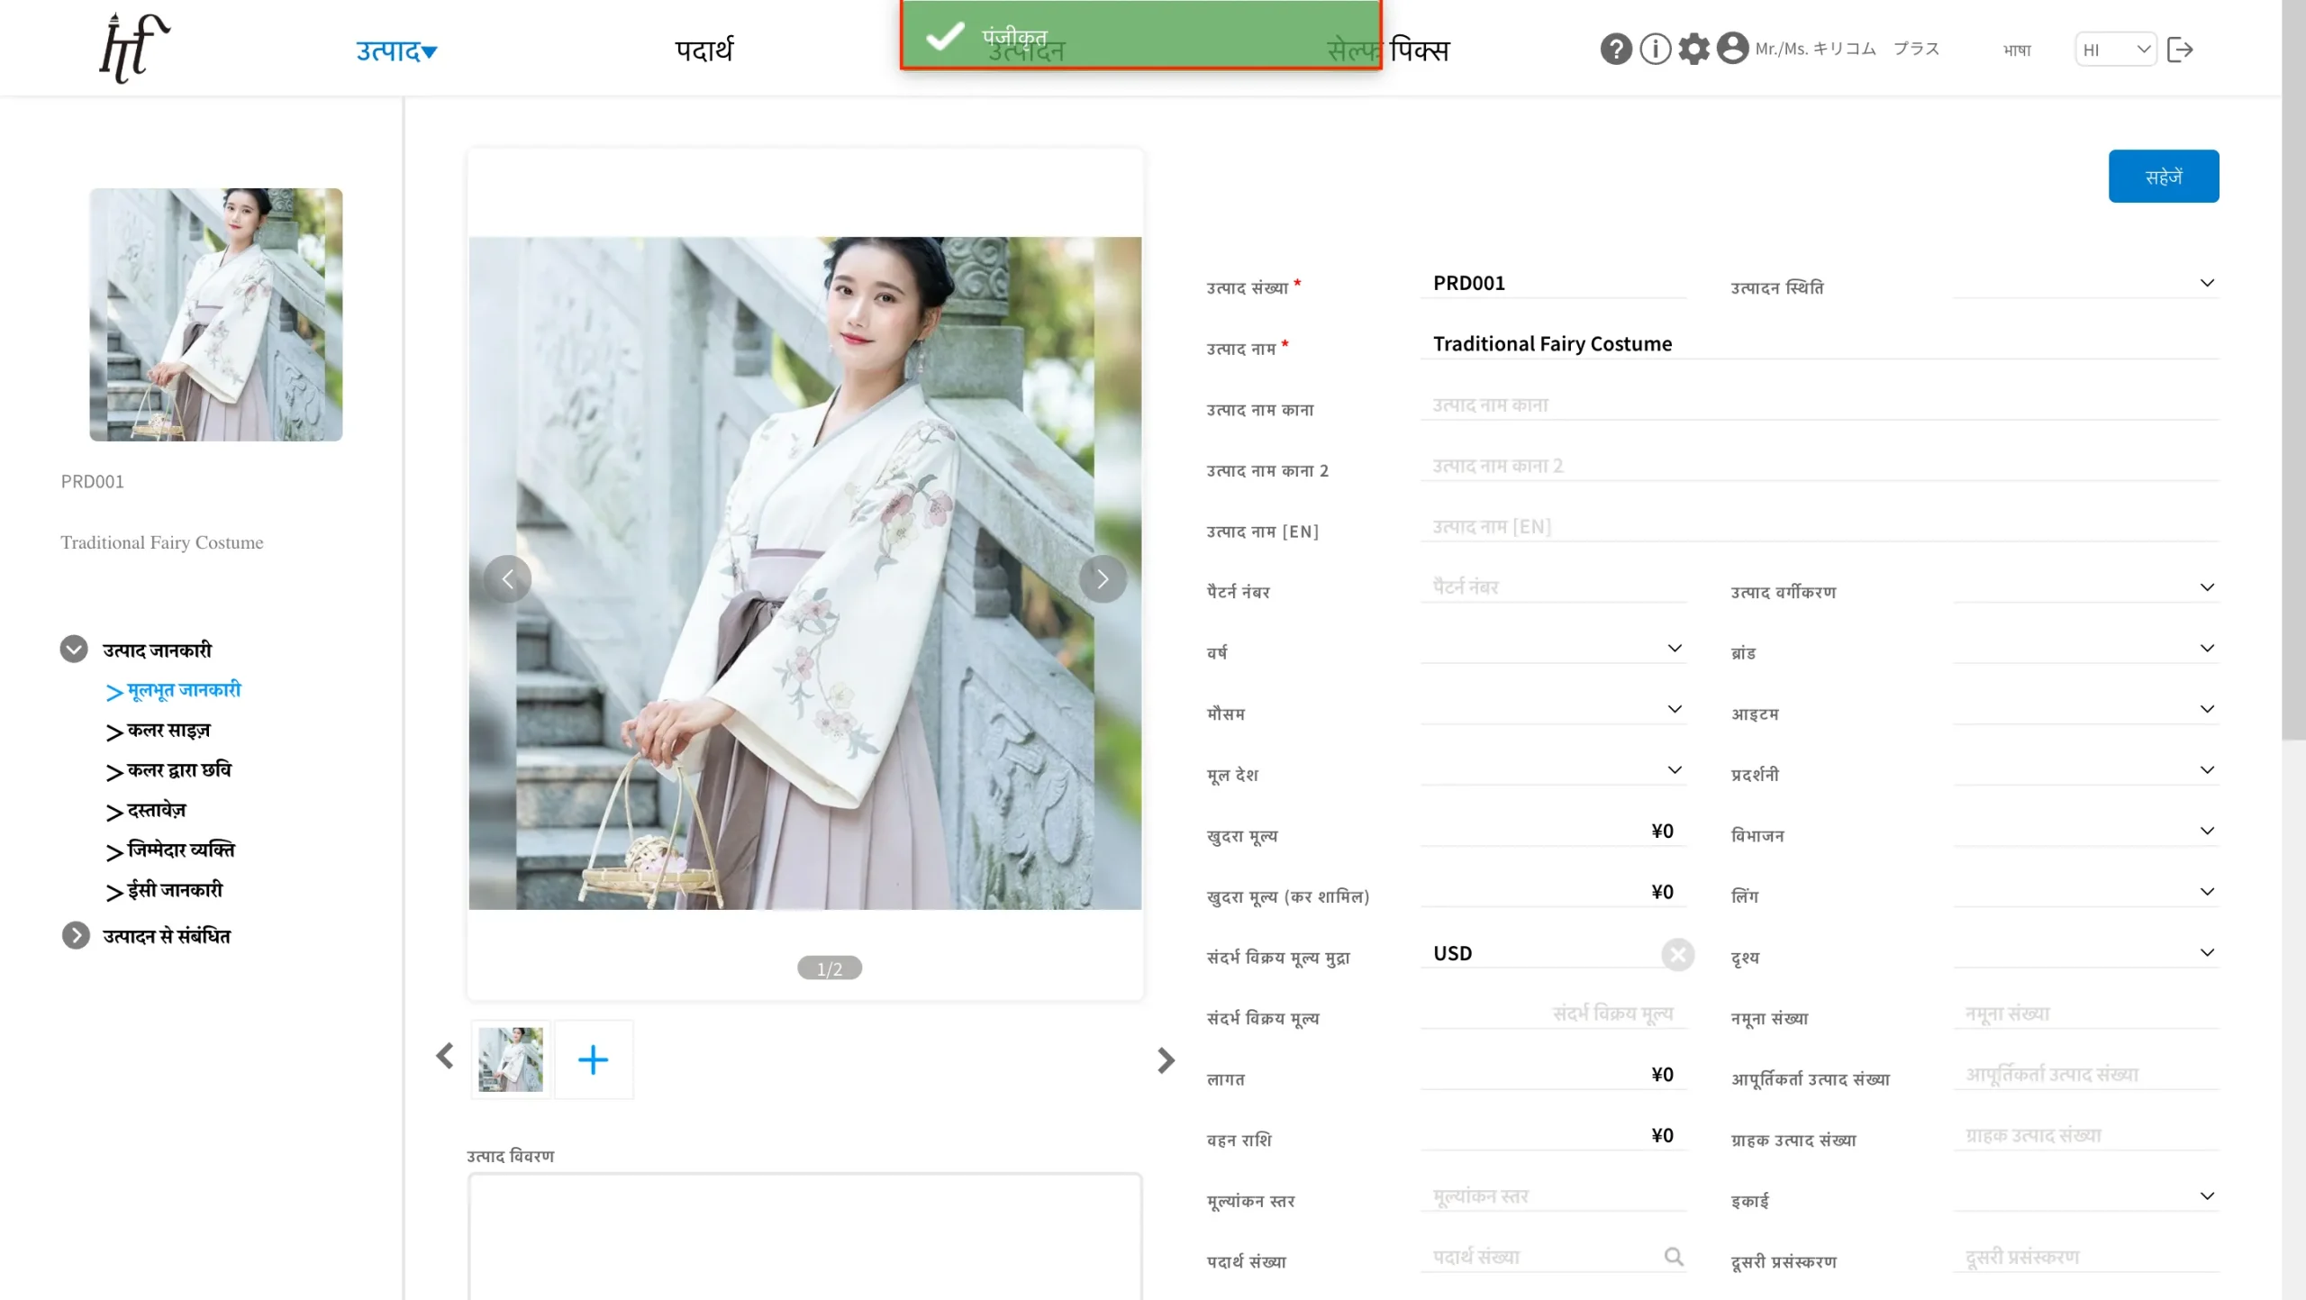Open the विभाजन dropdown
This screenshot has width=2306, height=1300.
pyautogui.click(x=2085, y=832)
